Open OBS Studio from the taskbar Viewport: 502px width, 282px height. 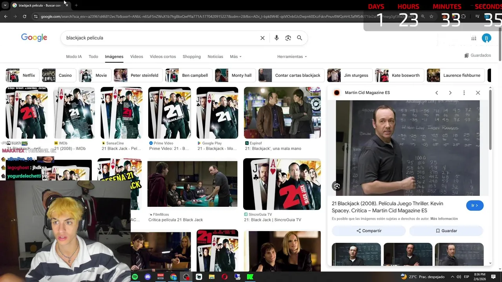(186, 277)
